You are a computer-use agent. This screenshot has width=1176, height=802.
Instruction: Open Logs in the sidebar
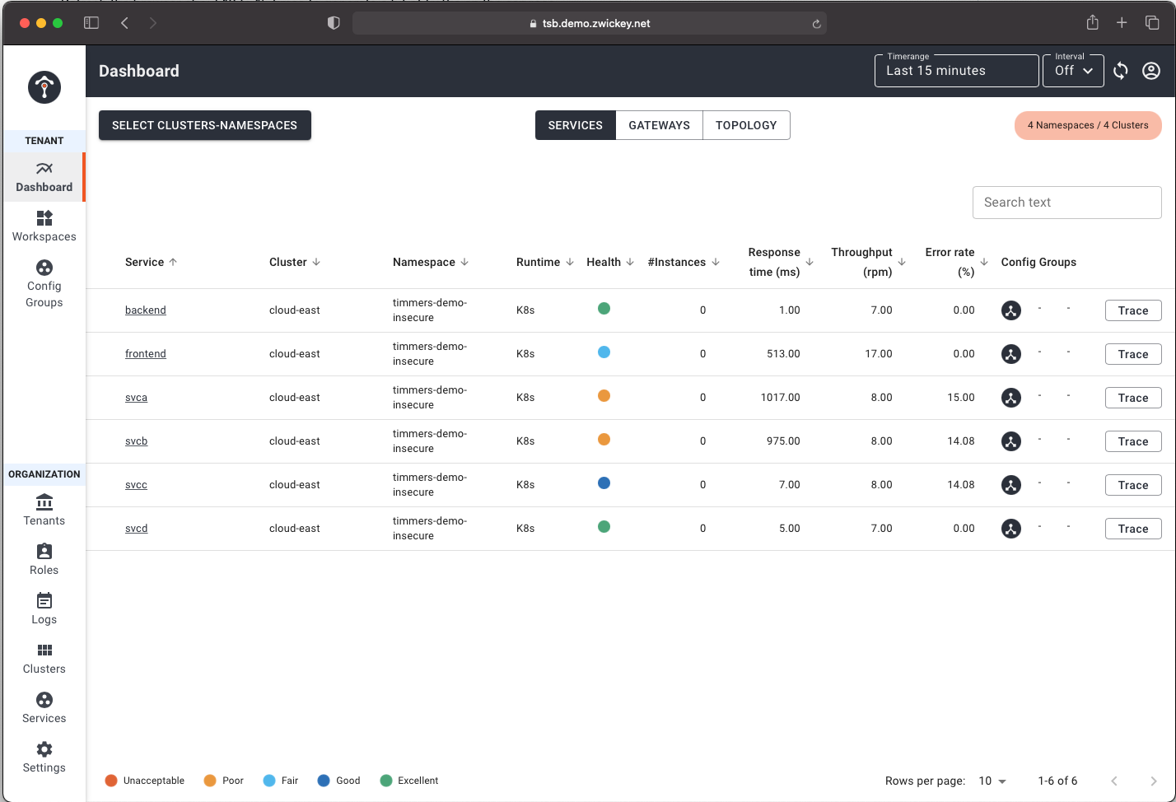tap(44, 609)
